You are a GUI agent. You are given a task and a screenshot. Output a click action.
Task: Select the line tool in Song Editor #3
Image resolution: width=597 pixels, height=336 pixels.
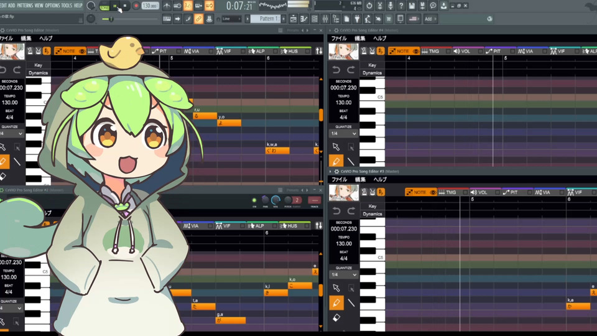point(351,303)
